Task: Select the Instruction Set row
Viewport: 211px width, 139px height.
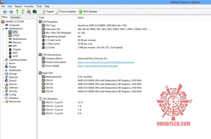Action: [x=96, y=29]
